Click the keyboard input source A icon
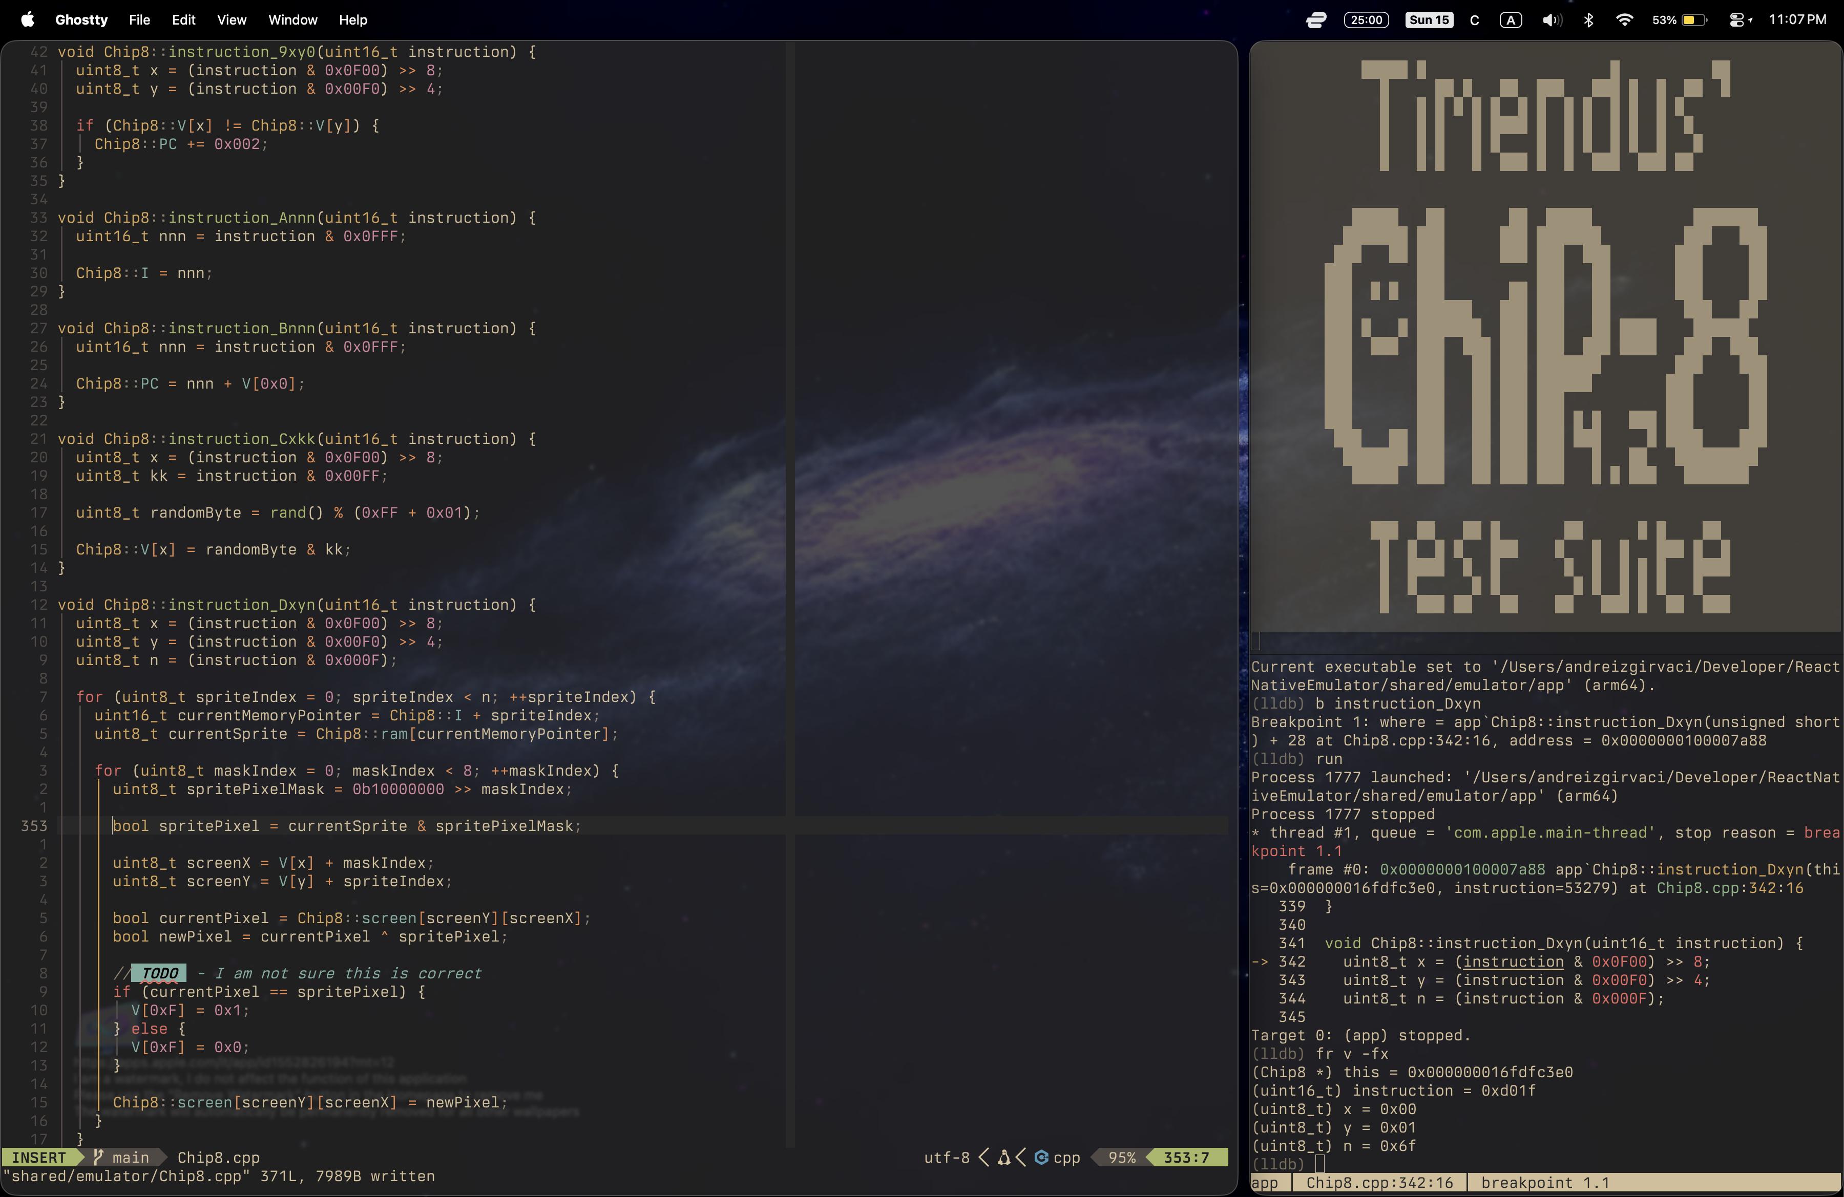Viewport: 1844px width, 1197px height. [x=1510, y=19]
